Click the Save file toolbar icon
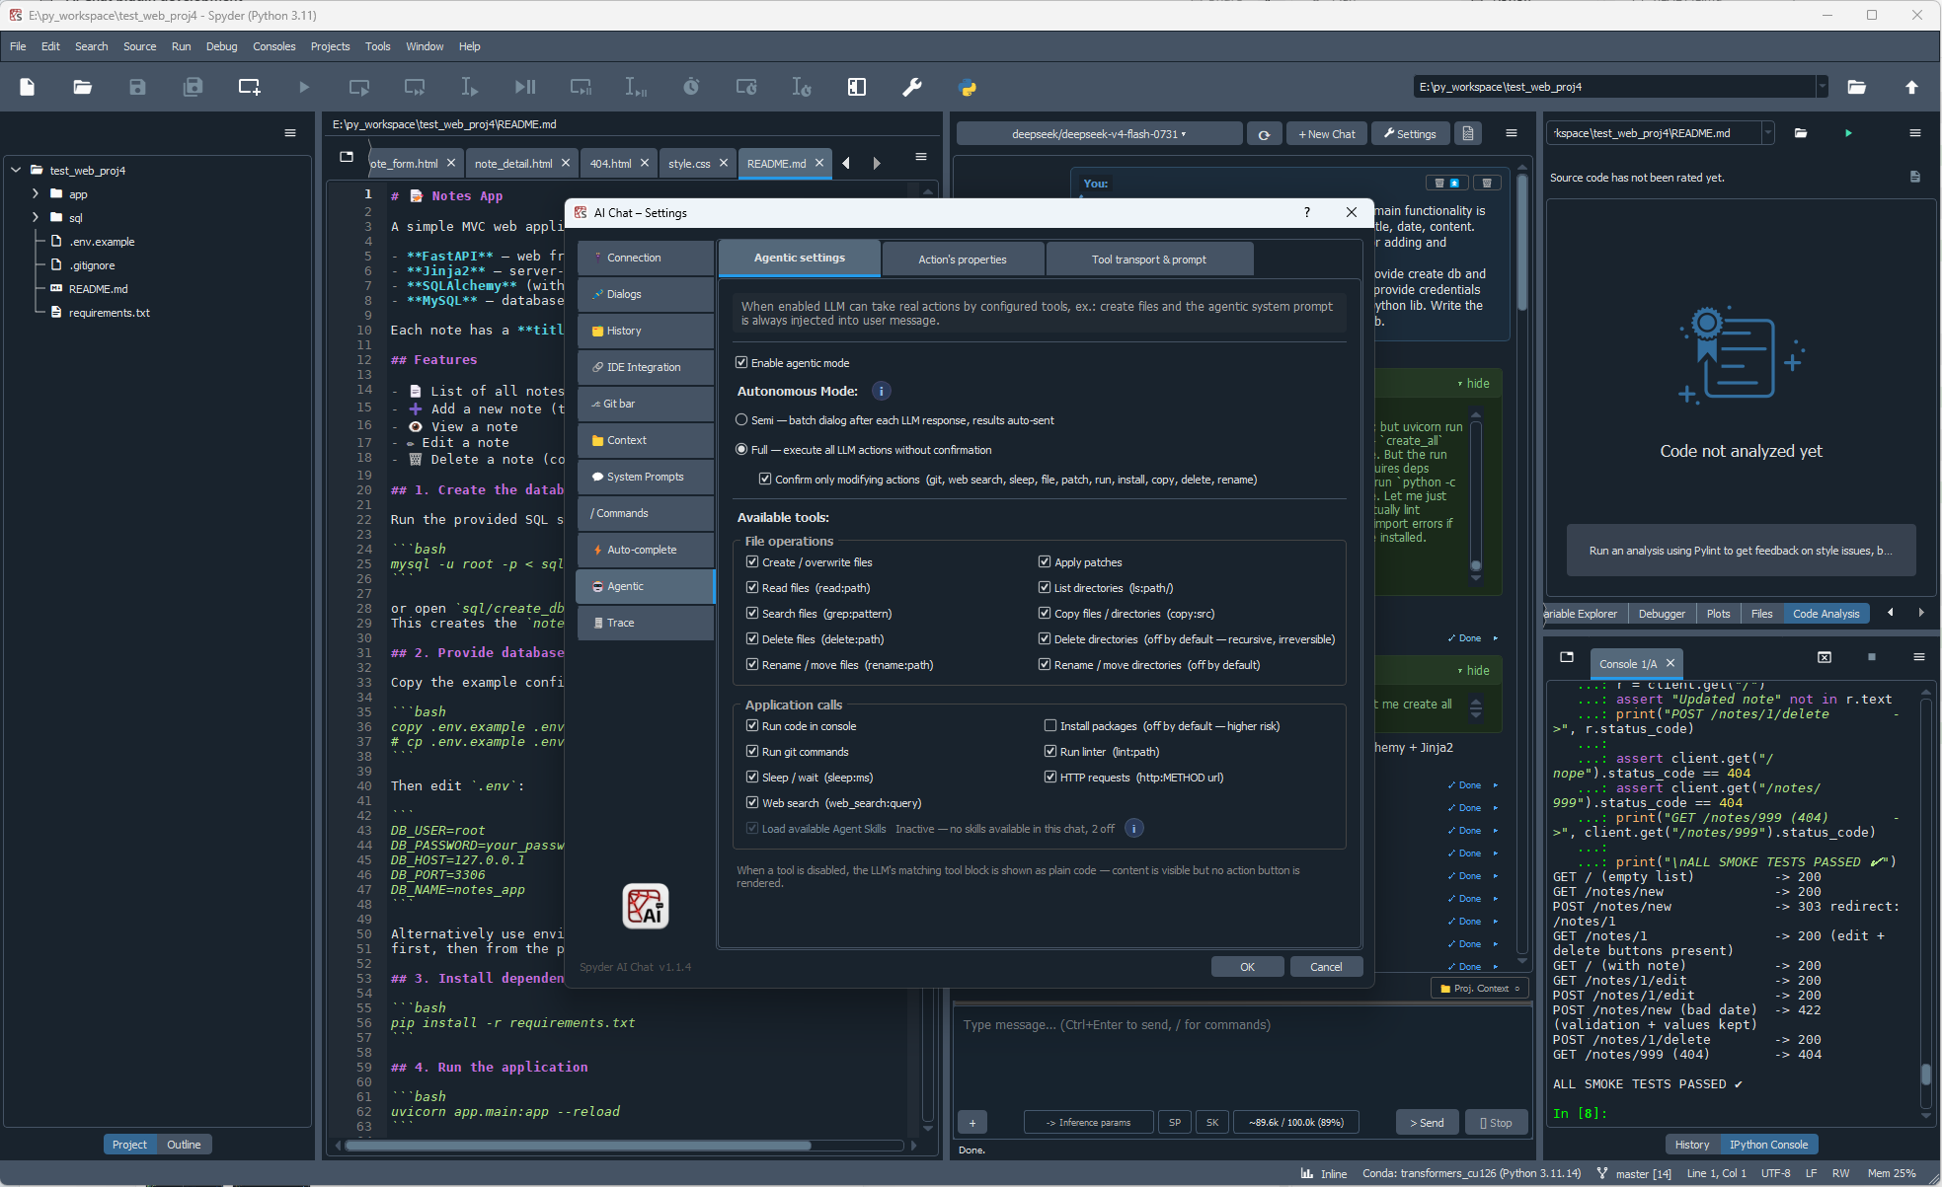Image resolution: width=1942 pixels, height=1187 pixels. coord(137,87)
